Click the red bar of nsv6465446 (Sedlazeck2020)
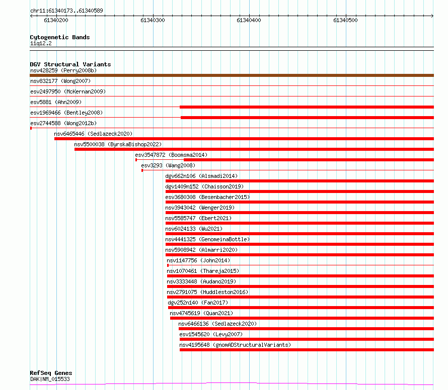The image size is (448, 390). pos(244,139)
